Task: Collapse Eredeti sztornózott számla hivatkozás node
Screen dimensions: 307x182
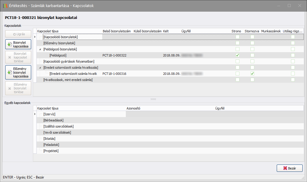Action: point(40,68)
